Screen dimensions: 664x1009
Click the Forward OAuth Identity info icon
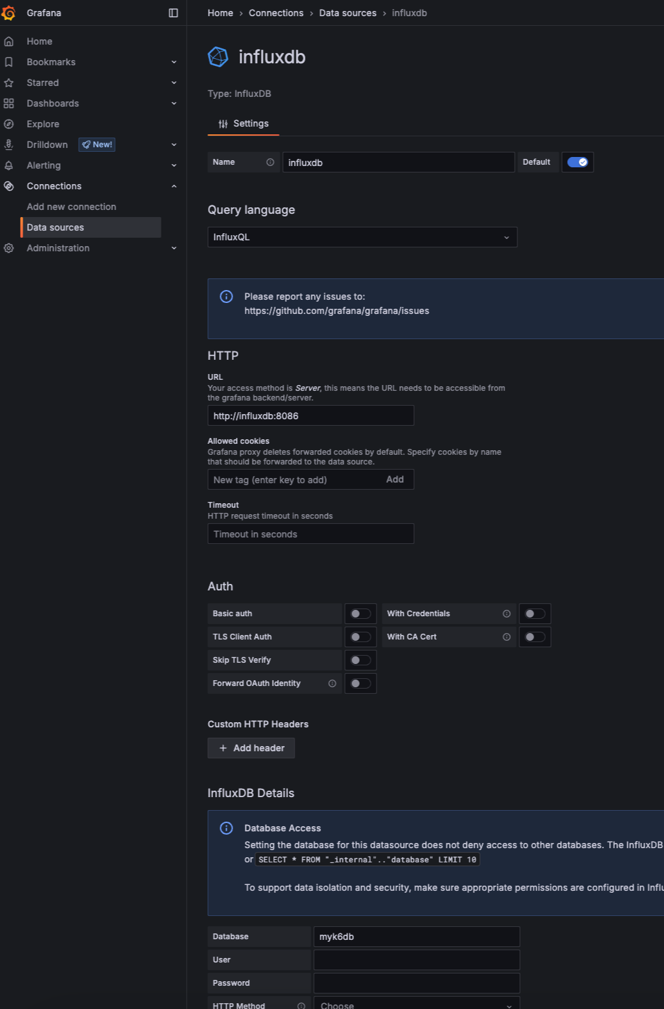click(x=332, y=683)
